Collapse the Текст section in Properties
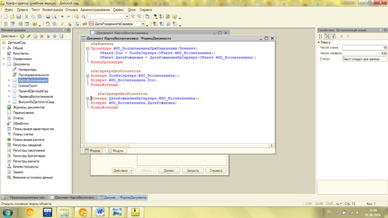 [x=319, y=43]
